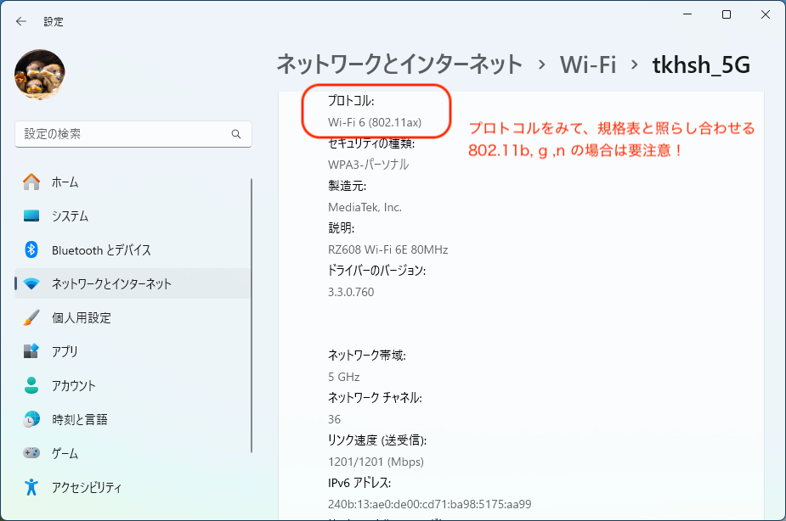This screenshot has height=521, width=786.
Task: Open Personalization paintbrush icon
Action: [x=31, y=317]
